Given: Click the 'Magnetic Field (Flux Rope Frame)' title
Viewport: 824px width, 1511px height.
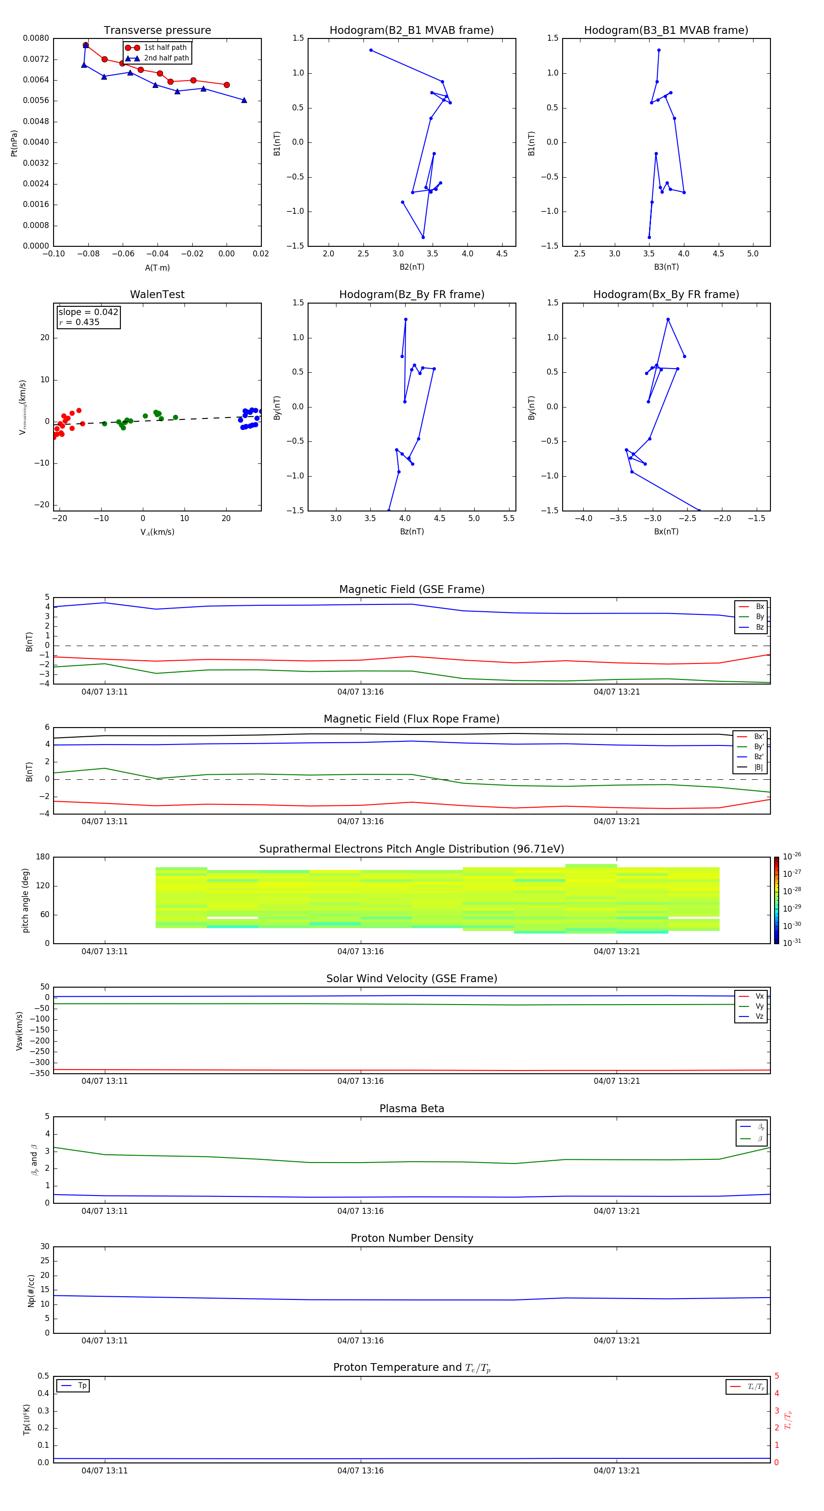Looking at the screenshot, I should 412,719.
